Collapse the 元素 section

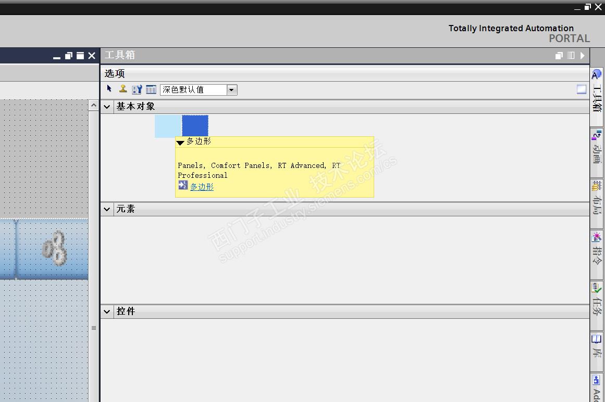[107, 209]
